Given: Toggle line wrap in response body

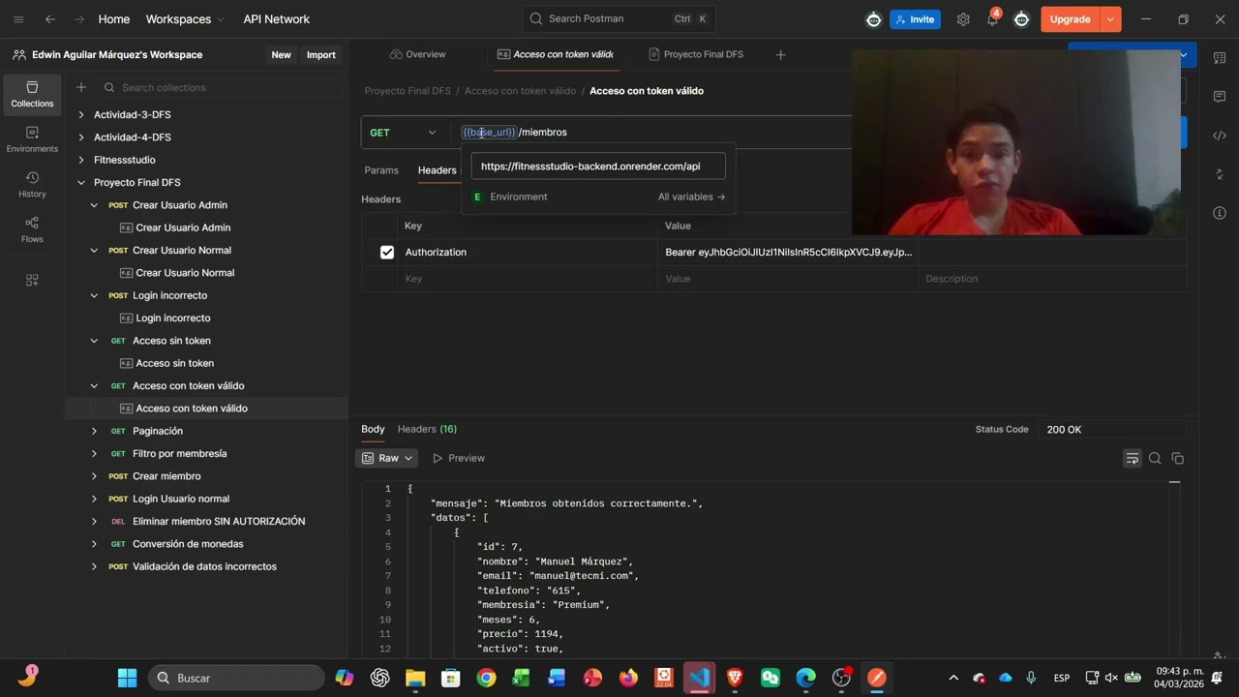Looking at the screenshot, I should 1132,458.
